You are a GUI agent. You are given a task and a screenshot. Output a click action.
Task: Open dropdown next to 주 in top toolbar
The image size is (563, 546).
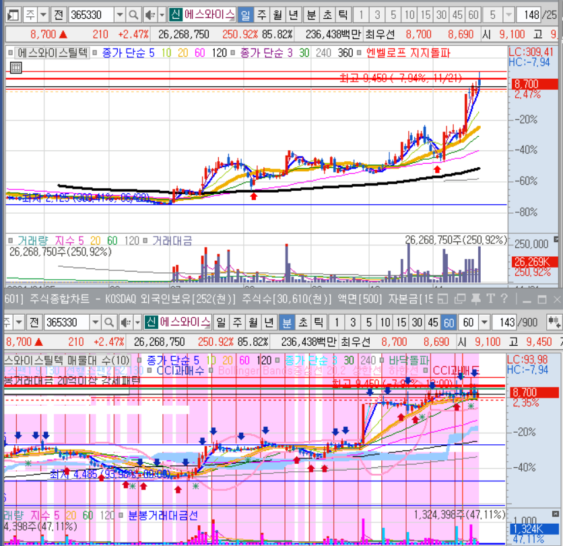tap(44, 15)
